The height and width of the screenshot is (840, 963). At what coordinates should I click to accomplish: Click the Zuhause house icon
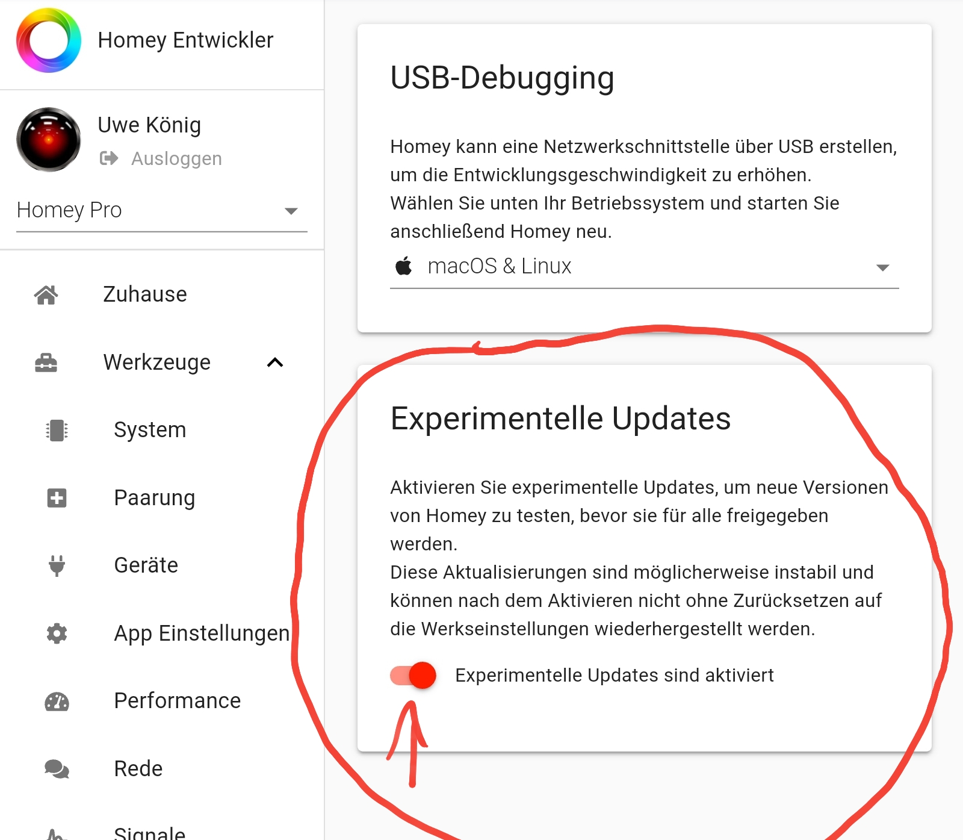coord(46,294)
